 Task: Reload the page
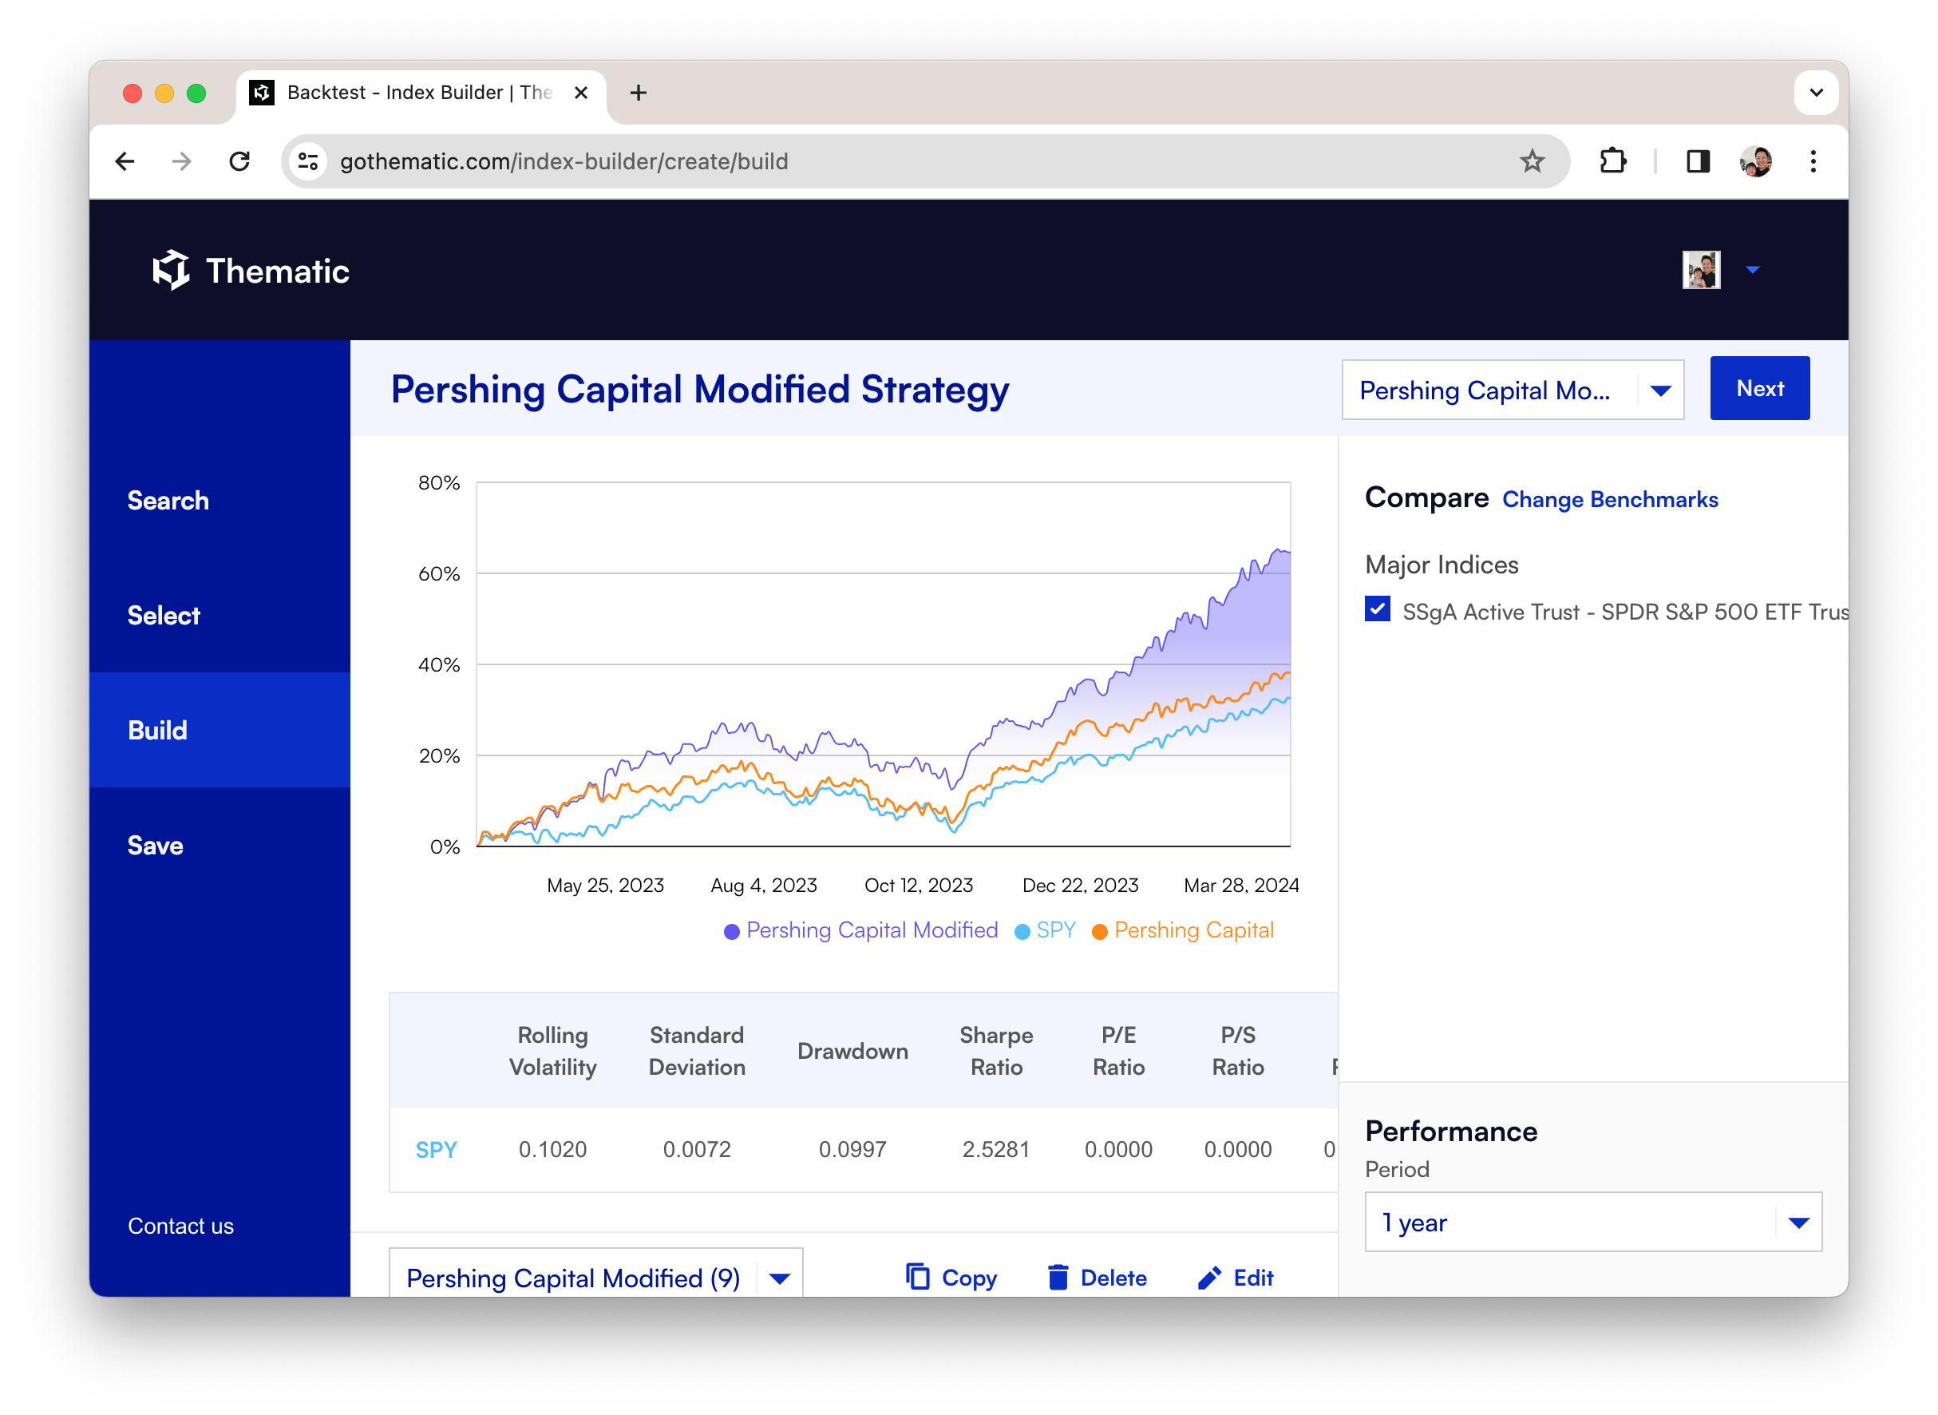point(239,161)
